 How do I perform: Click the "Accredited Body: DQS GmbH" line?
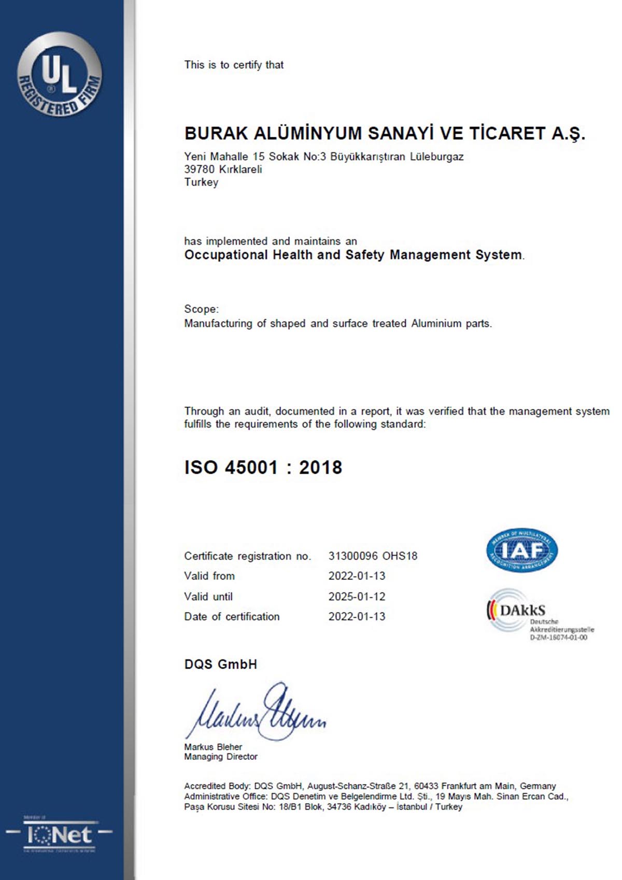pyautogui.click(x=370, y=786)
